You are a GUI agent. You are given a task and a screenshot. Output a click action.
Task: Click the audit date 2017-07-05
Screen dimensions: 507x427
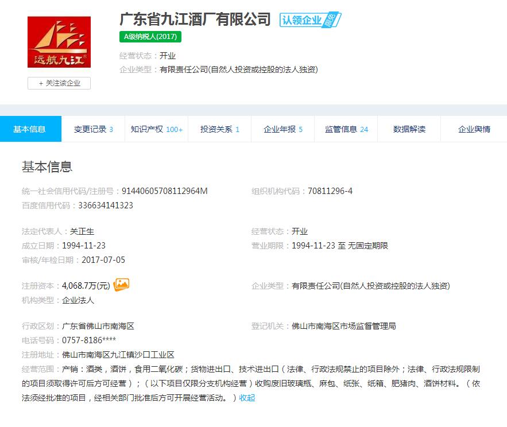(x=103, y=260)
